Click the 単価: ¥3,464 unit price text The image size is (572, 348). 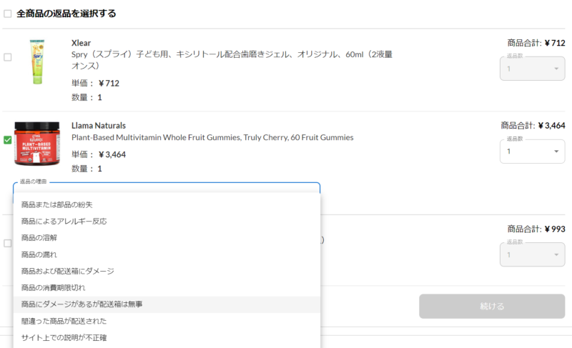click(x=99, y=154)
